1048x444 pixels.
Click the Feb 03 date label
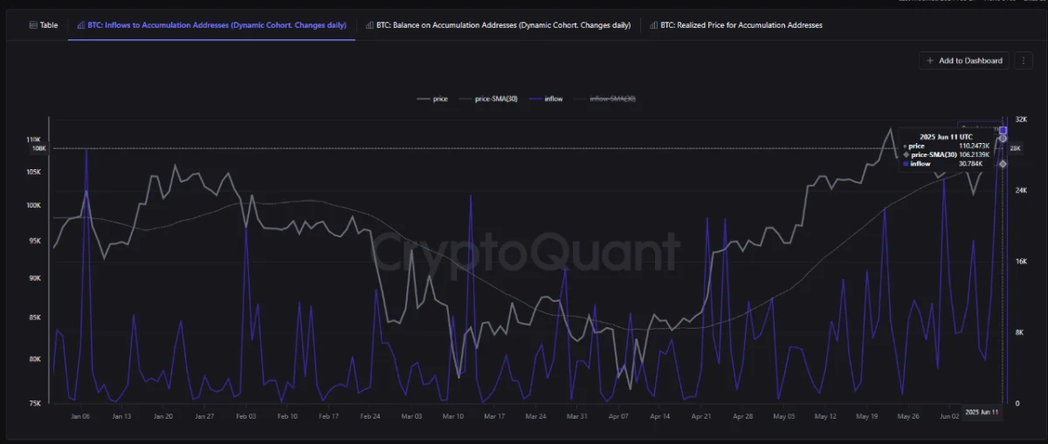(x=245, y=417)
